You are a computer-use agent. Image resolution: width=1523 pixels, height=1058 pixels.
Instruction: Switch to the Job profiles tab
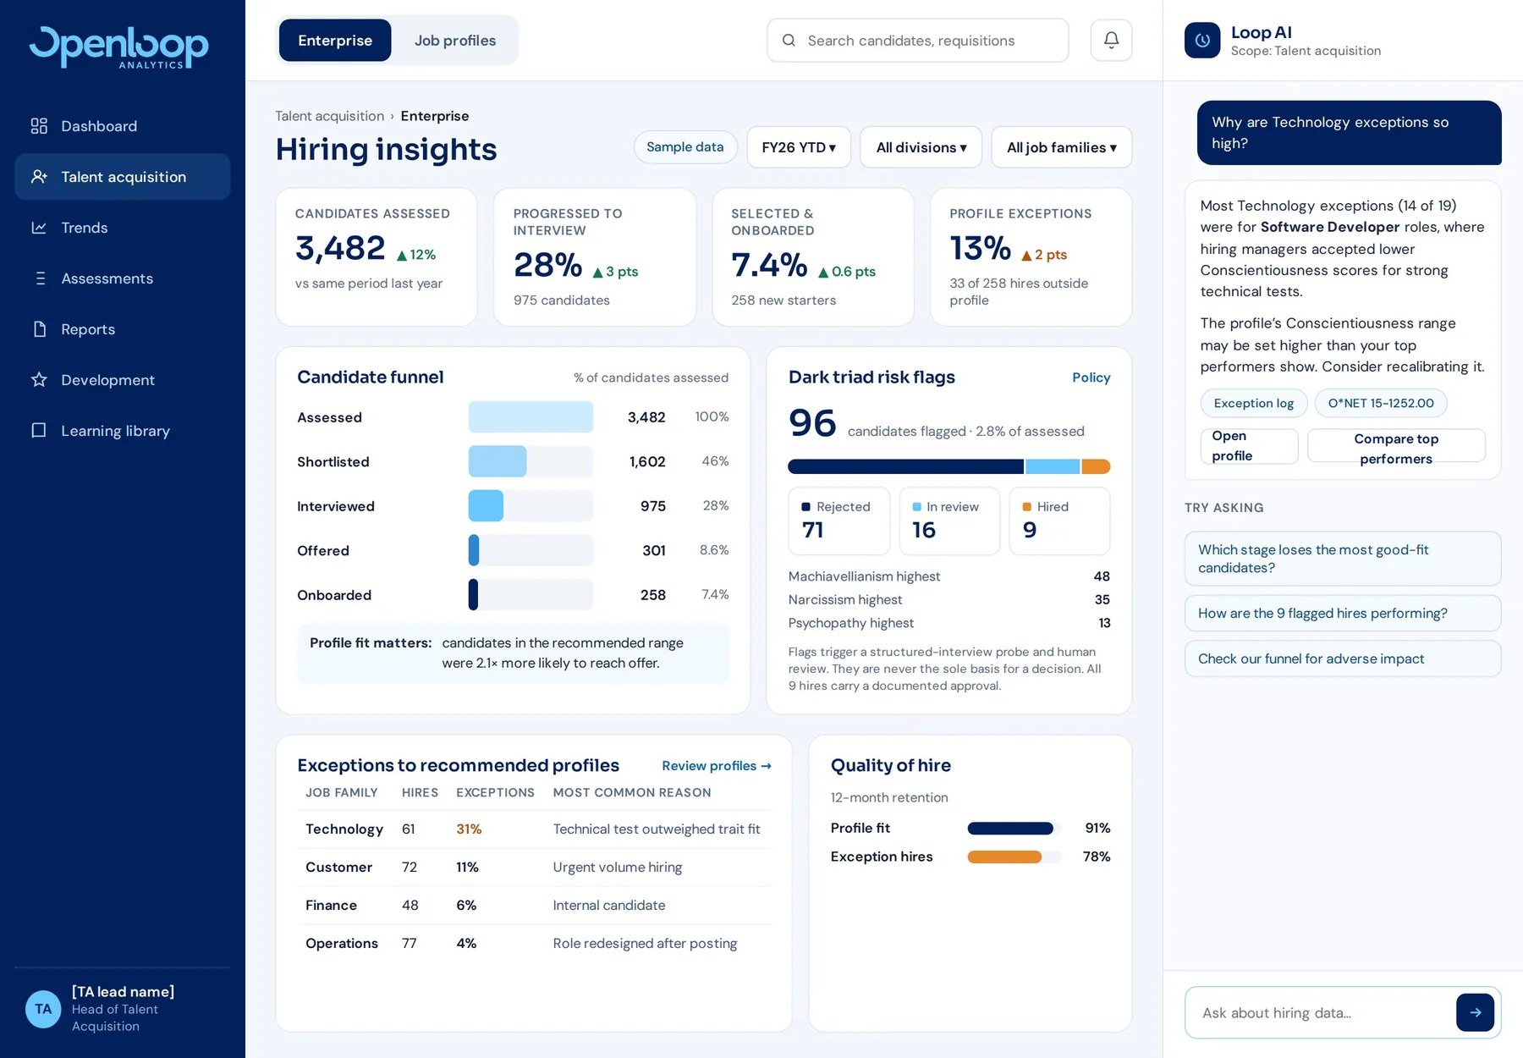(x=455, y=41)
